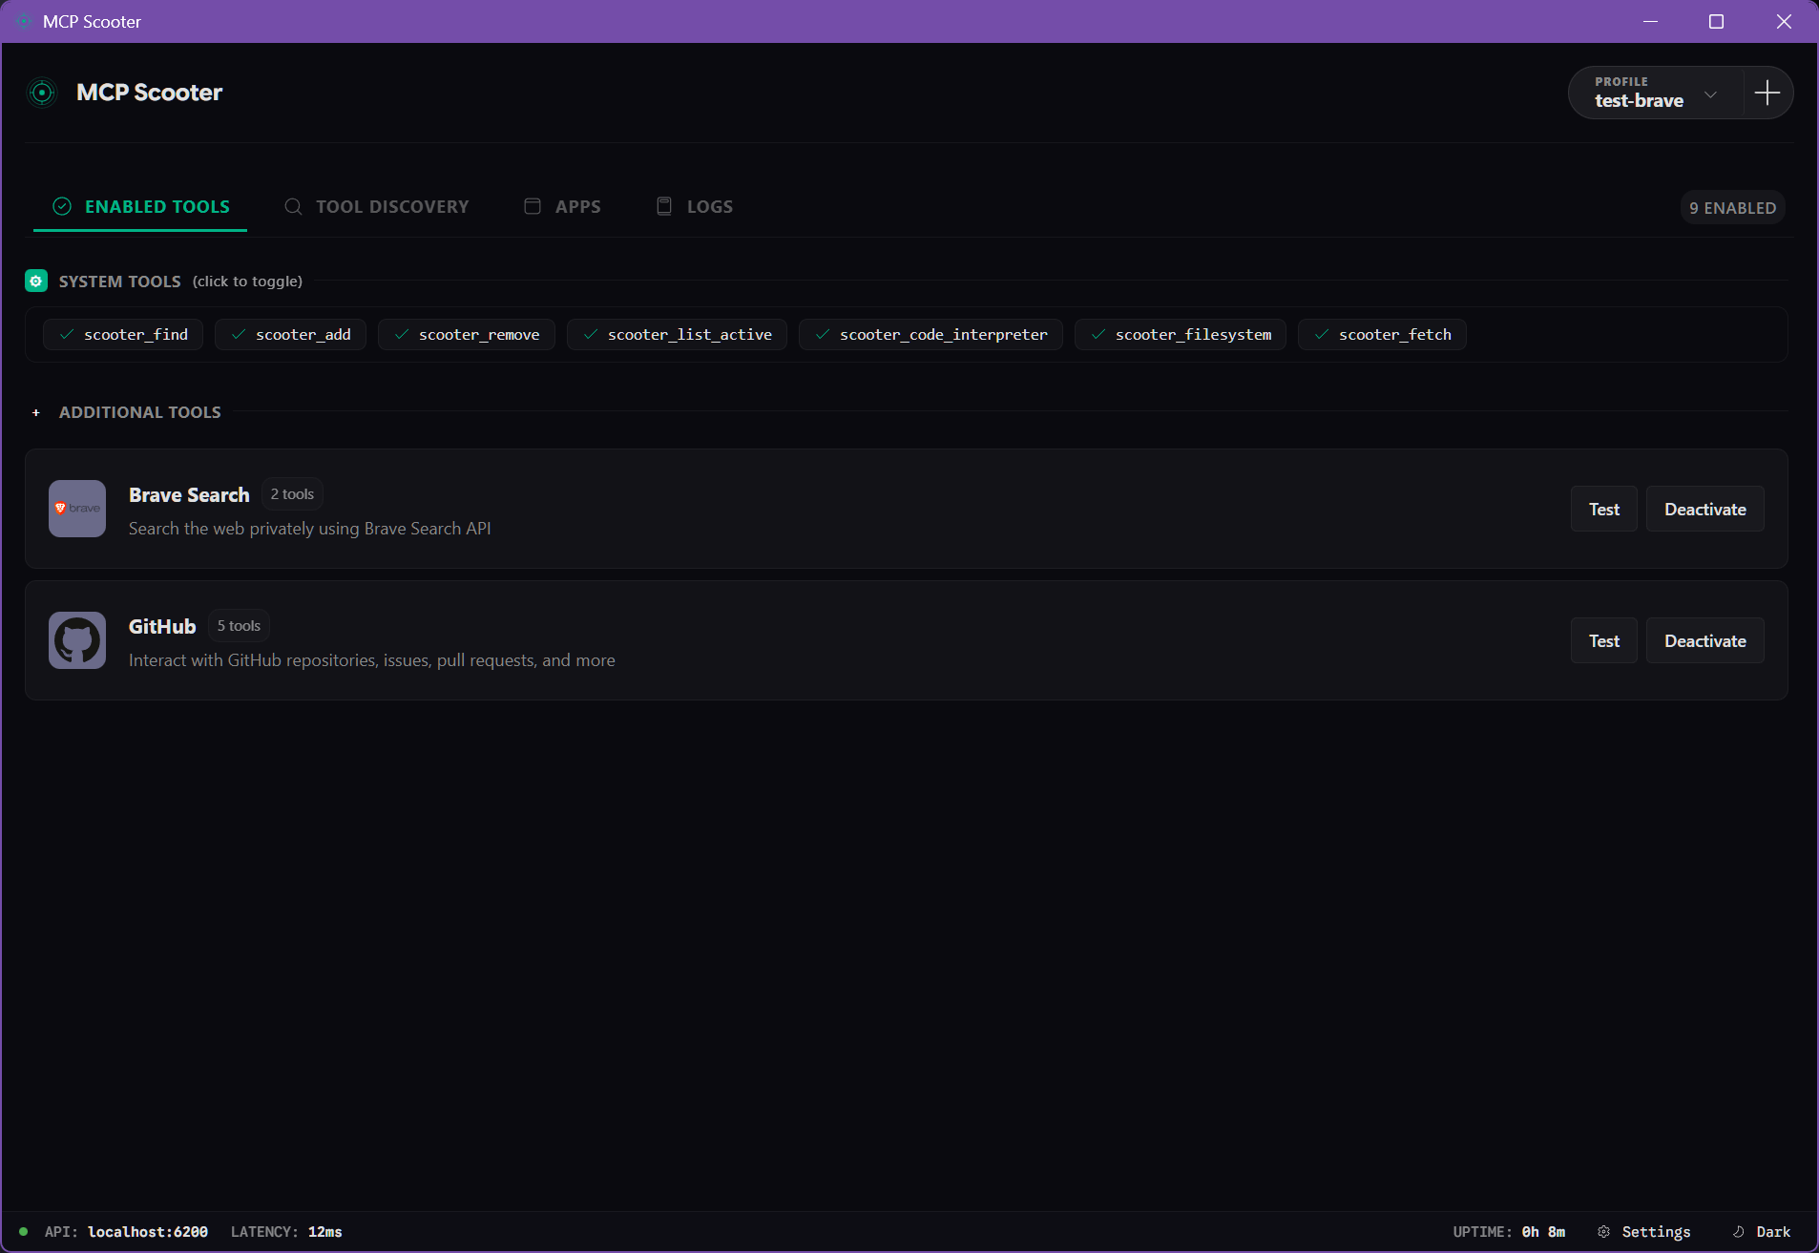Open the test-brave profile dropdown
This screenshot has height=1253, width=1819.
click(x=1656, y=93)
